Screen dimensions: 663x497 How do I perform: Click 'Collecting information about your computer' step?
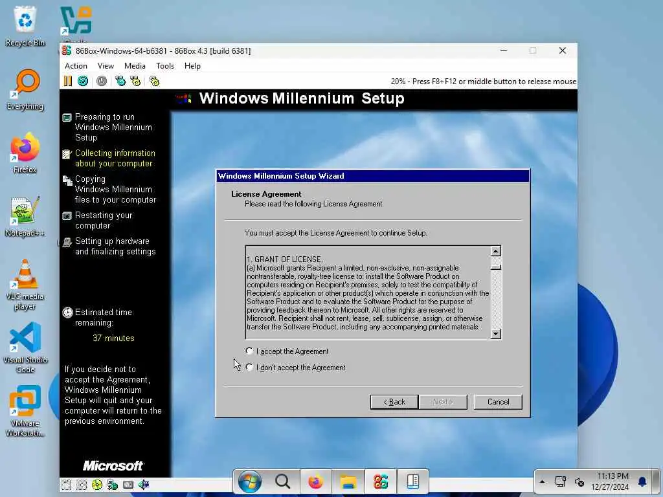pyautogui.click(x=115, y=159)
